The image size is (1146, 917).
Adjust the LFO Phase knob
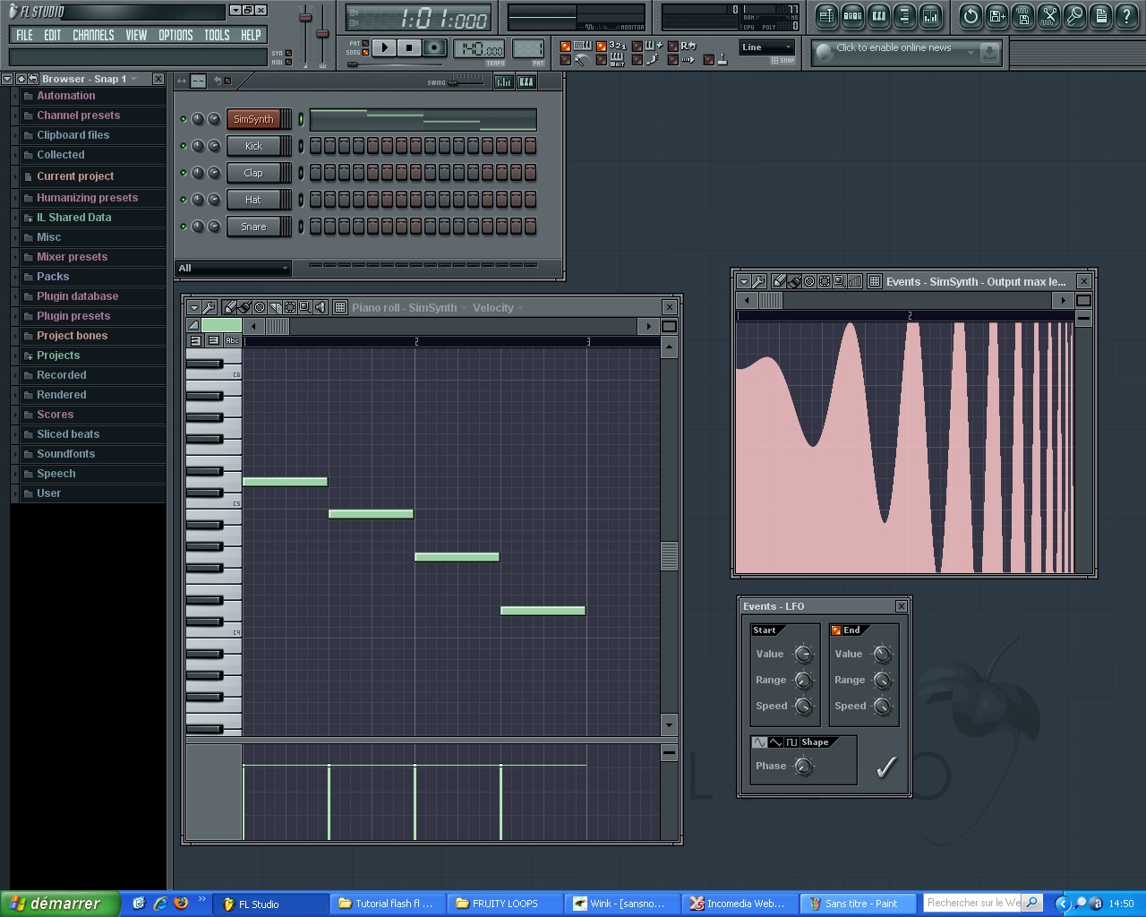pyautogui.click(x=804, y=767)
